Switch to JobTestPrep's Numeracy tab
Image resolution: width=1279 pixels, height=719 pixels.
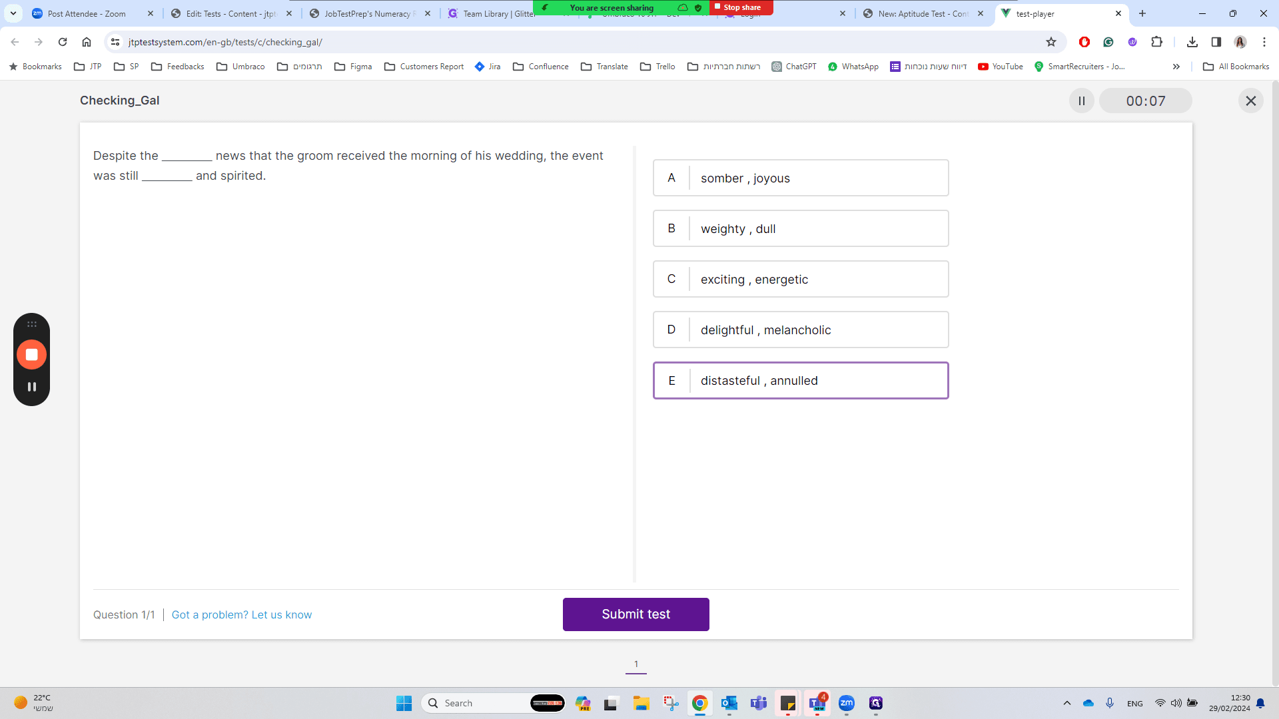click(370, 13)
